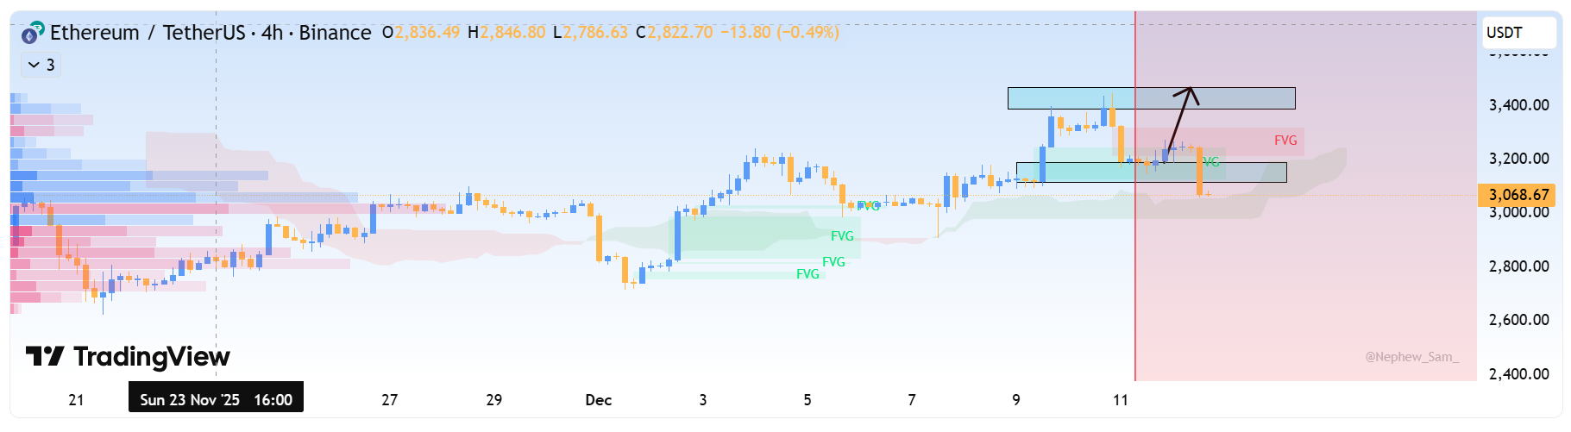
Task: Click the TradingView logo
Action: point(128,356)
